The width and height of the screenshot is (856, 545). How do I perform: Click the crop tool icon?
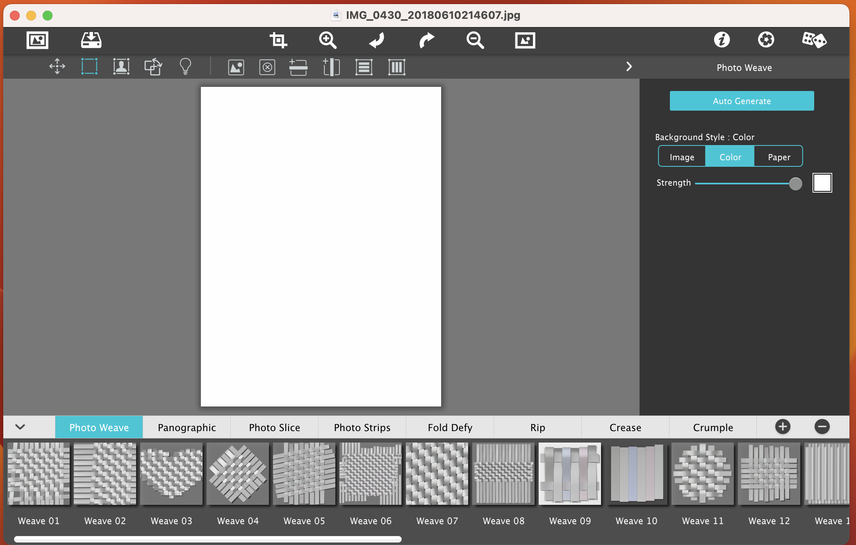[x=278, y=40]
